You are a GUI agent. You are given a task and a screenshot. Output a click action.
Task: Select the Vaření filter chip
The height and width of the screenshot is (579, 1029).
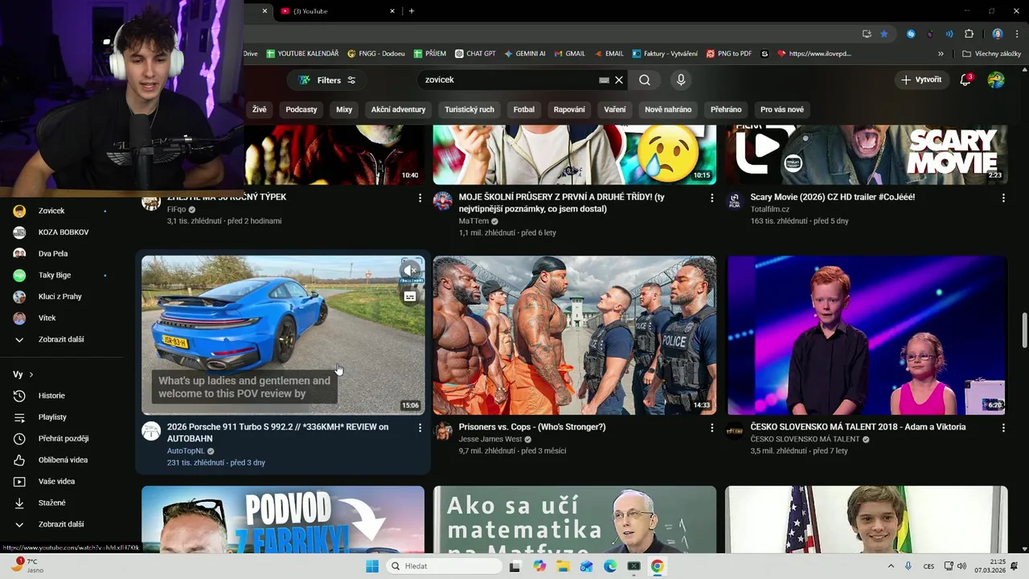[x=615, y=109]
